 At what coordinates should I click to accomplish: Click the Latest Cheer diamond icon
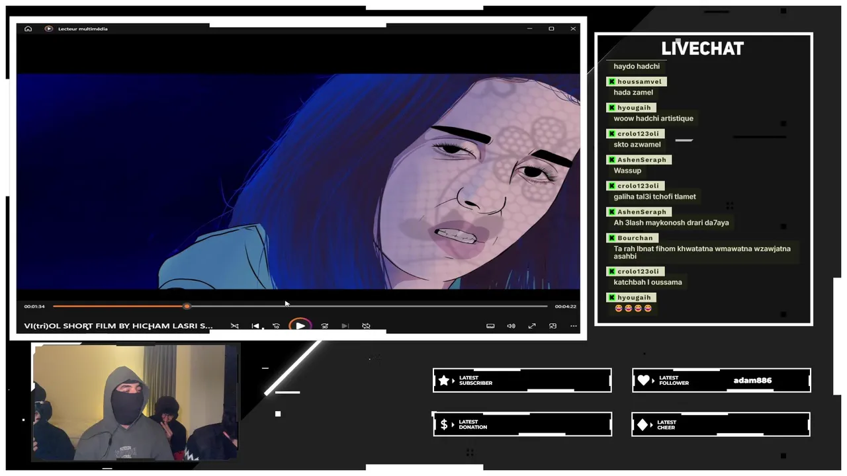tap(643, 424)
